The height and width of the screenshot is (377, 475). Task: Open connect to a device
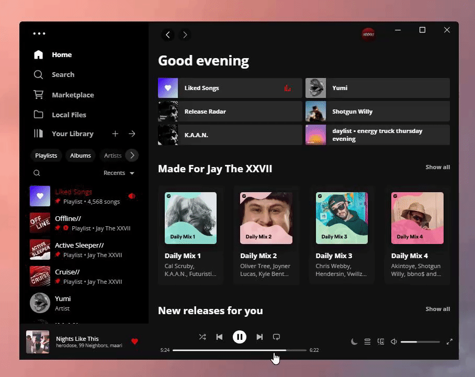coord(381,342)
